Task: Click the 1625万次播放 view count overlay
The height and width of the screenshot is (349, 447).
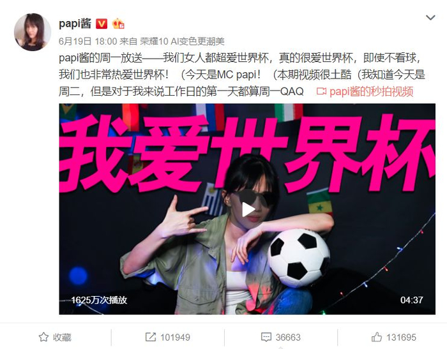Action: pos(99,300)
